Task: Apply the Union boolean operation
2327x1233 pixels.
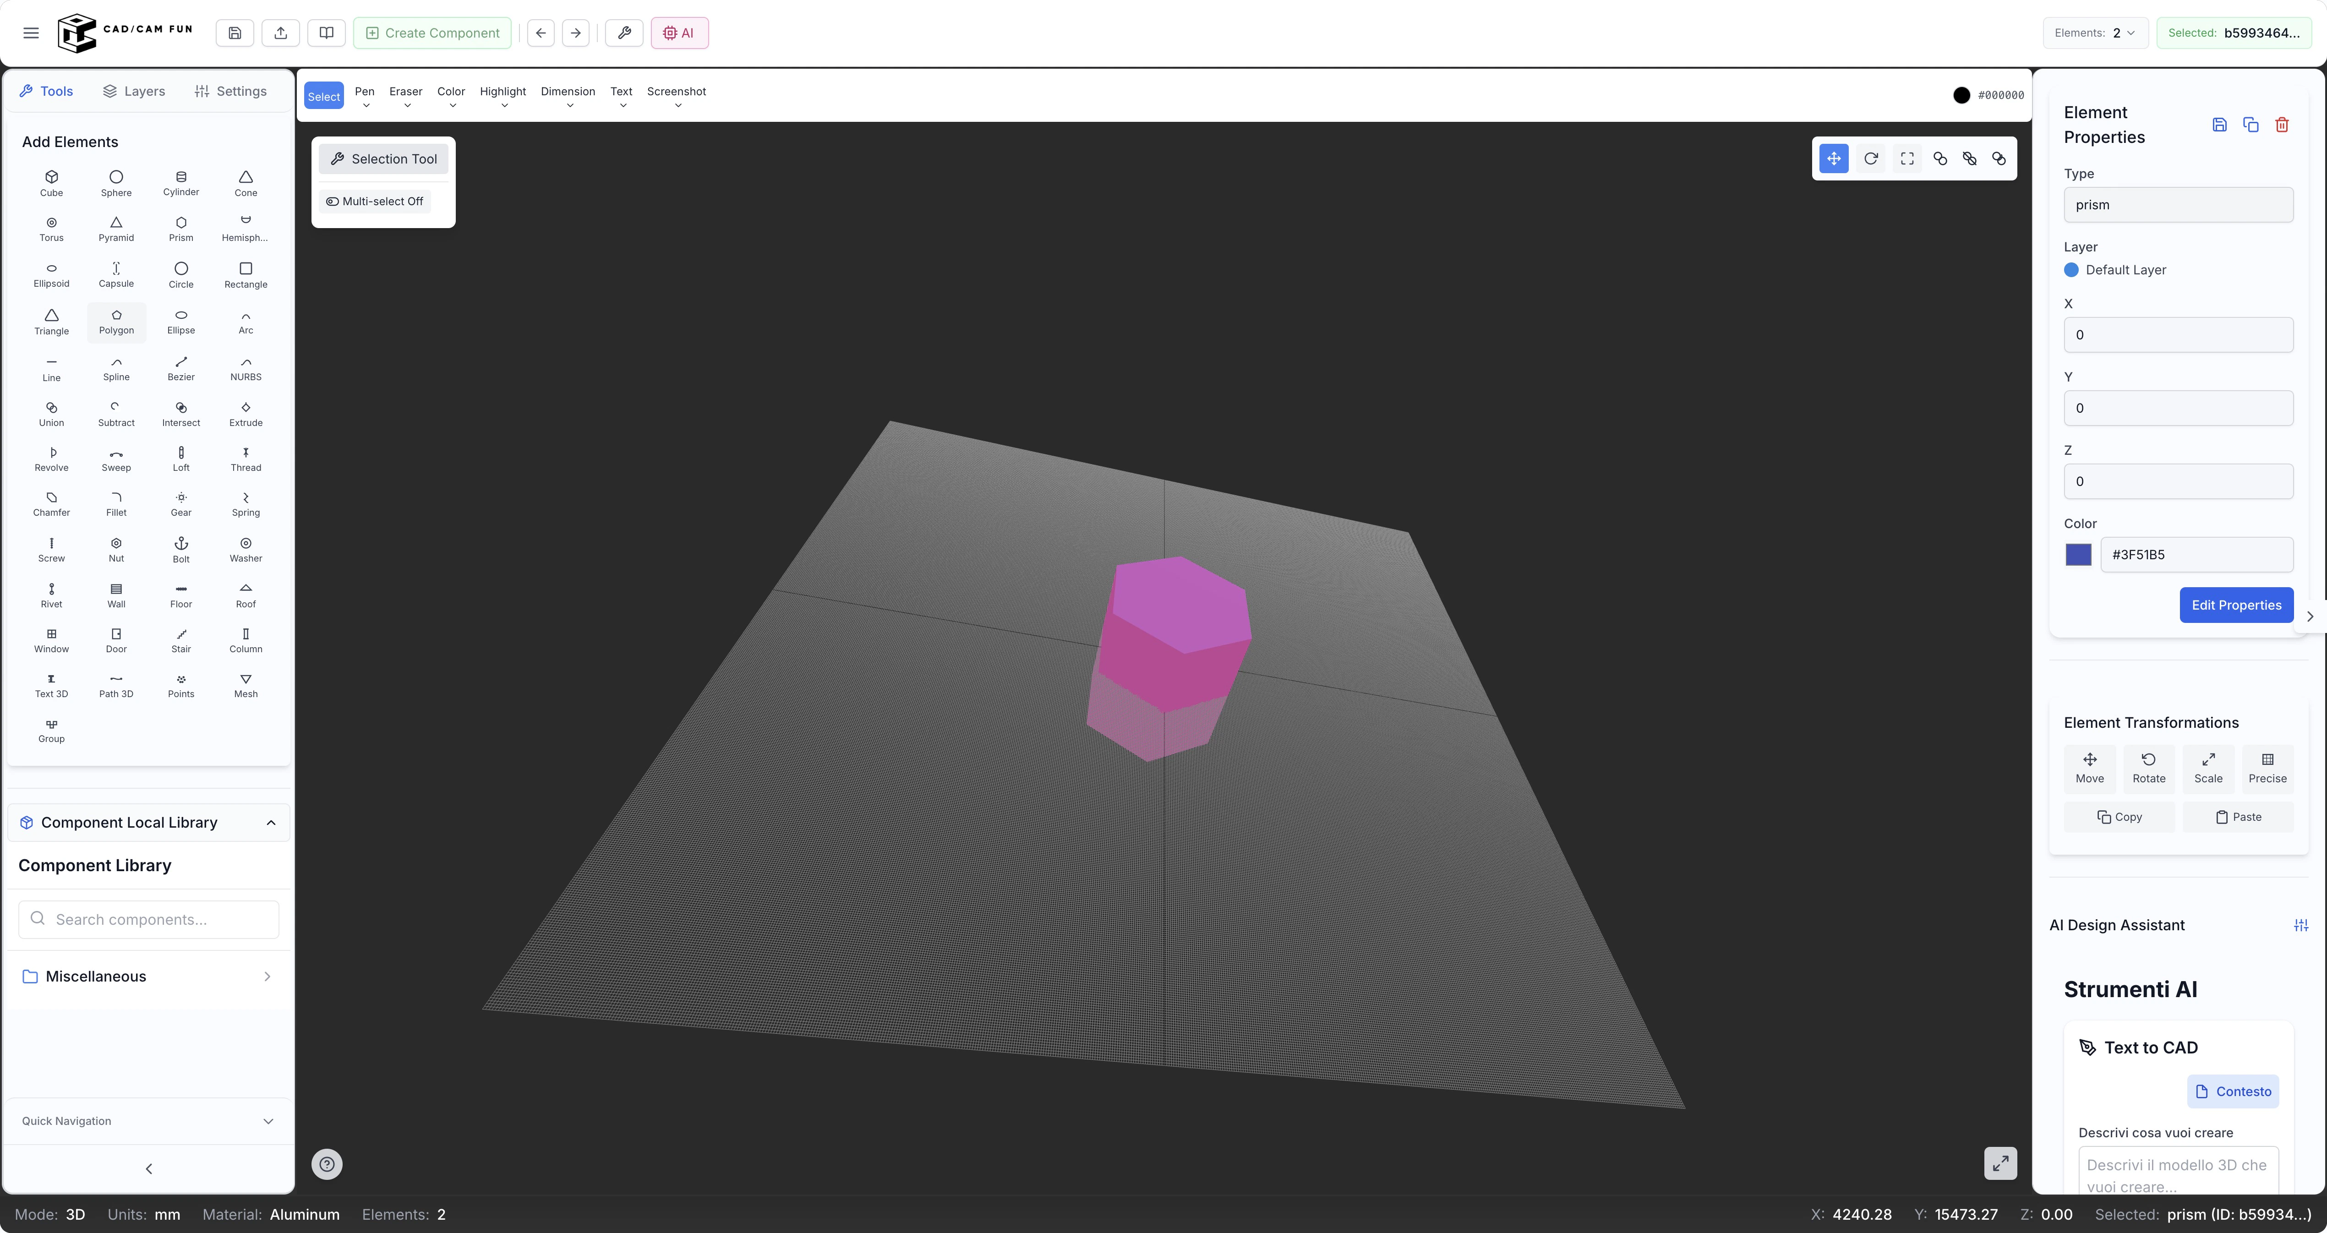Action: click(51, 415)
